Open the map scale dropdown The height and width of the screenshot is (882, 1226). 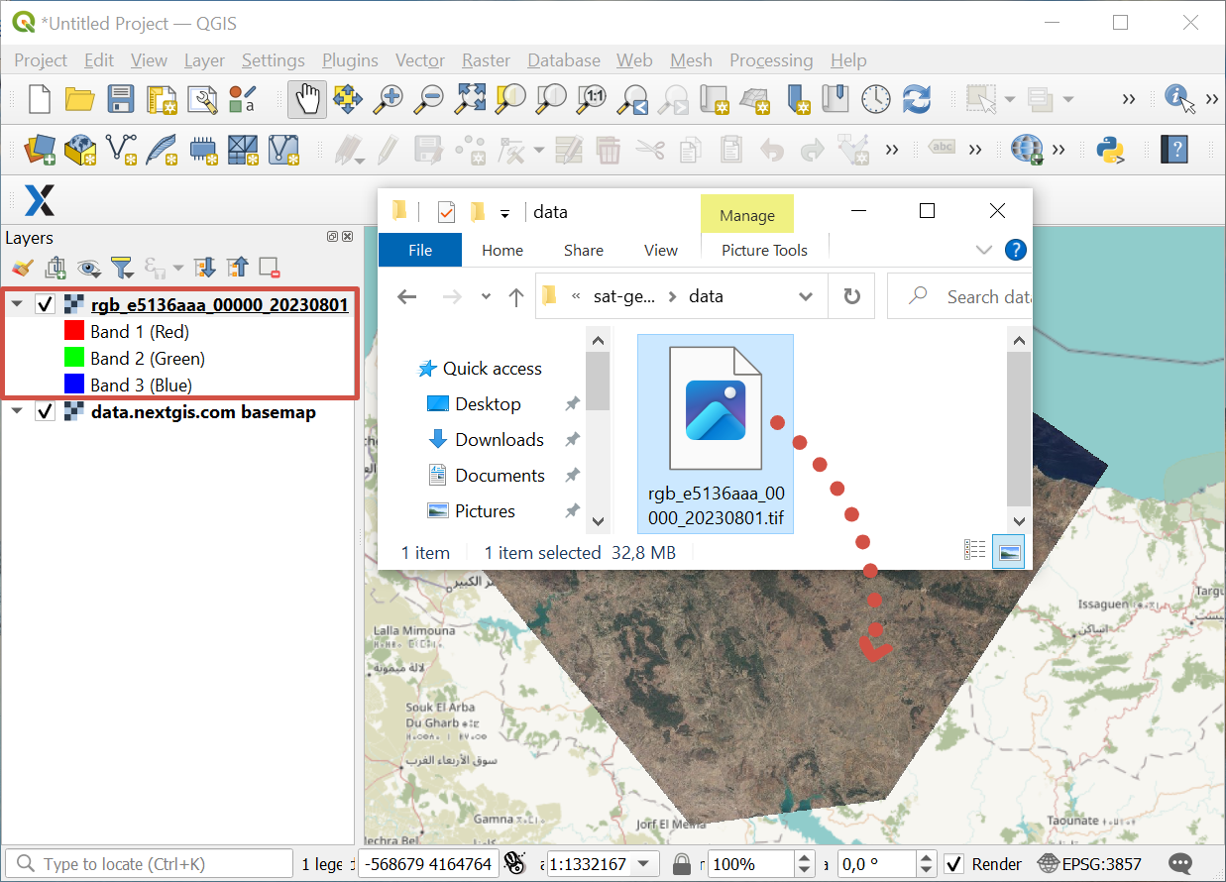644,864
